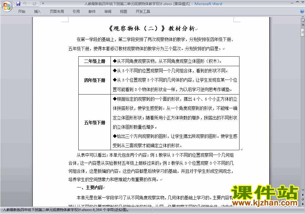Viewport: 305px width, 214px height.
Task: Open the 开发工具 ribbon tab
Action: tap(143, 12)
